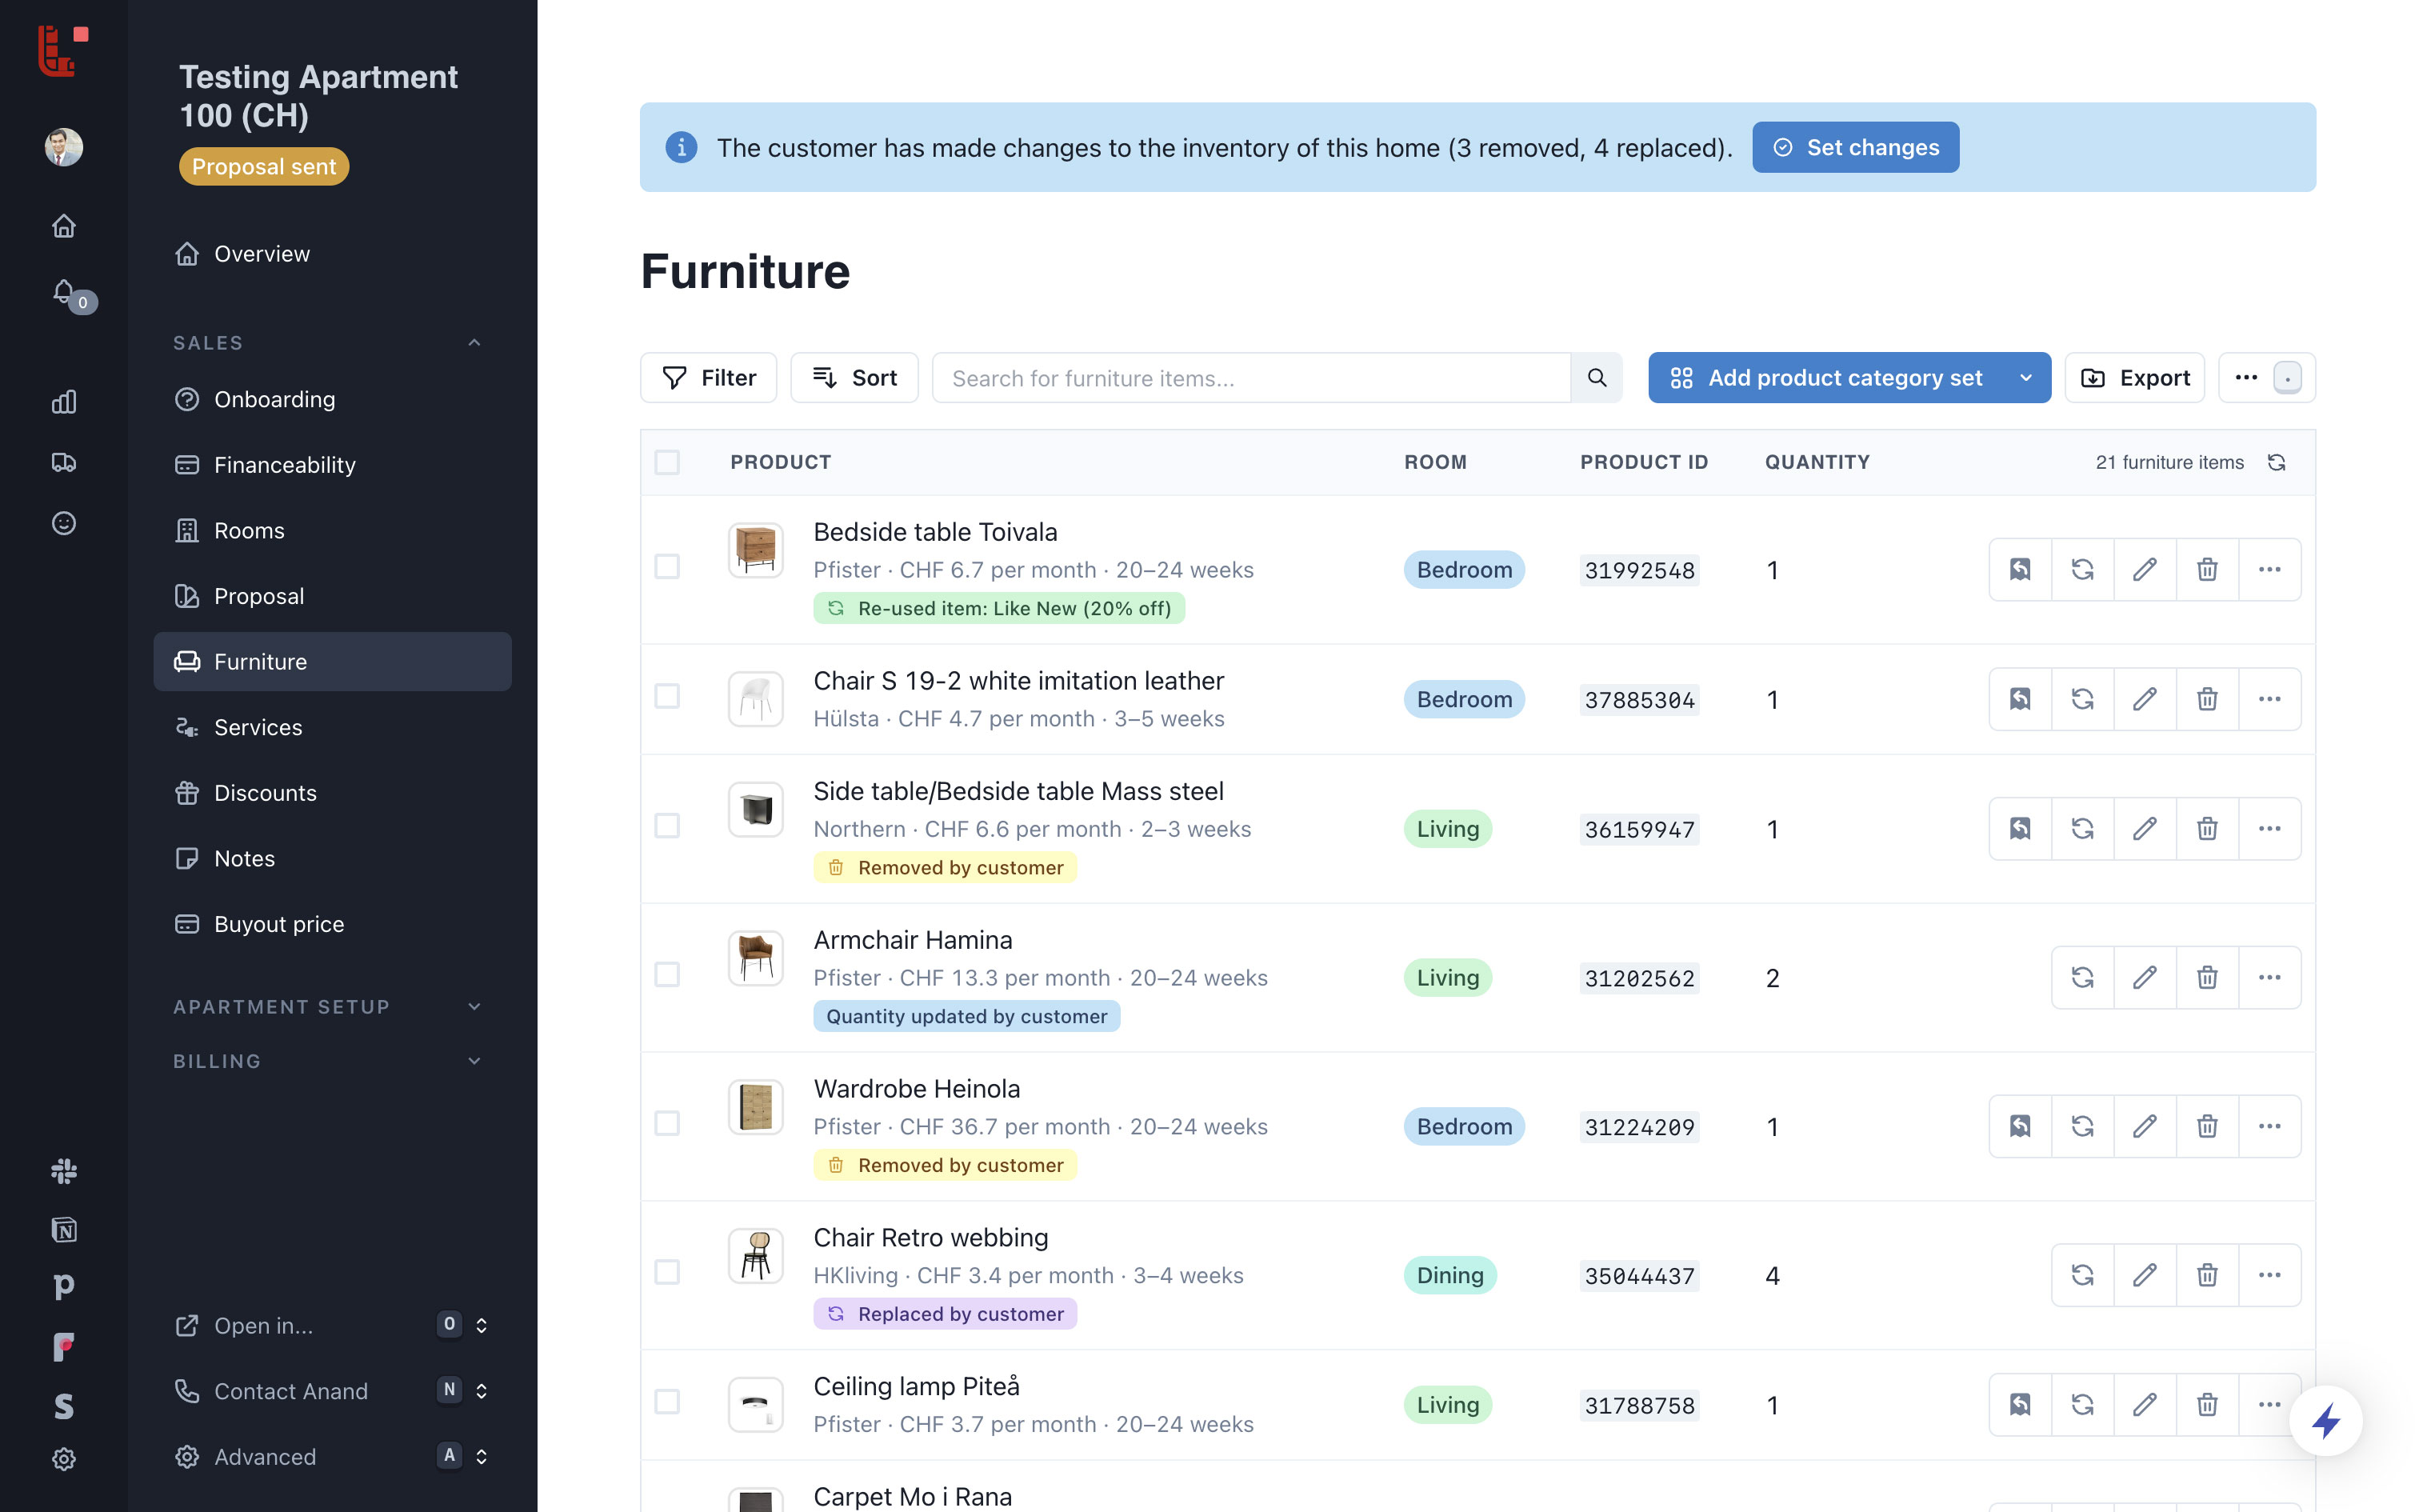Focus the furniture items search field
This screenshot has height=1512, width=2419.
point(1249,378)
